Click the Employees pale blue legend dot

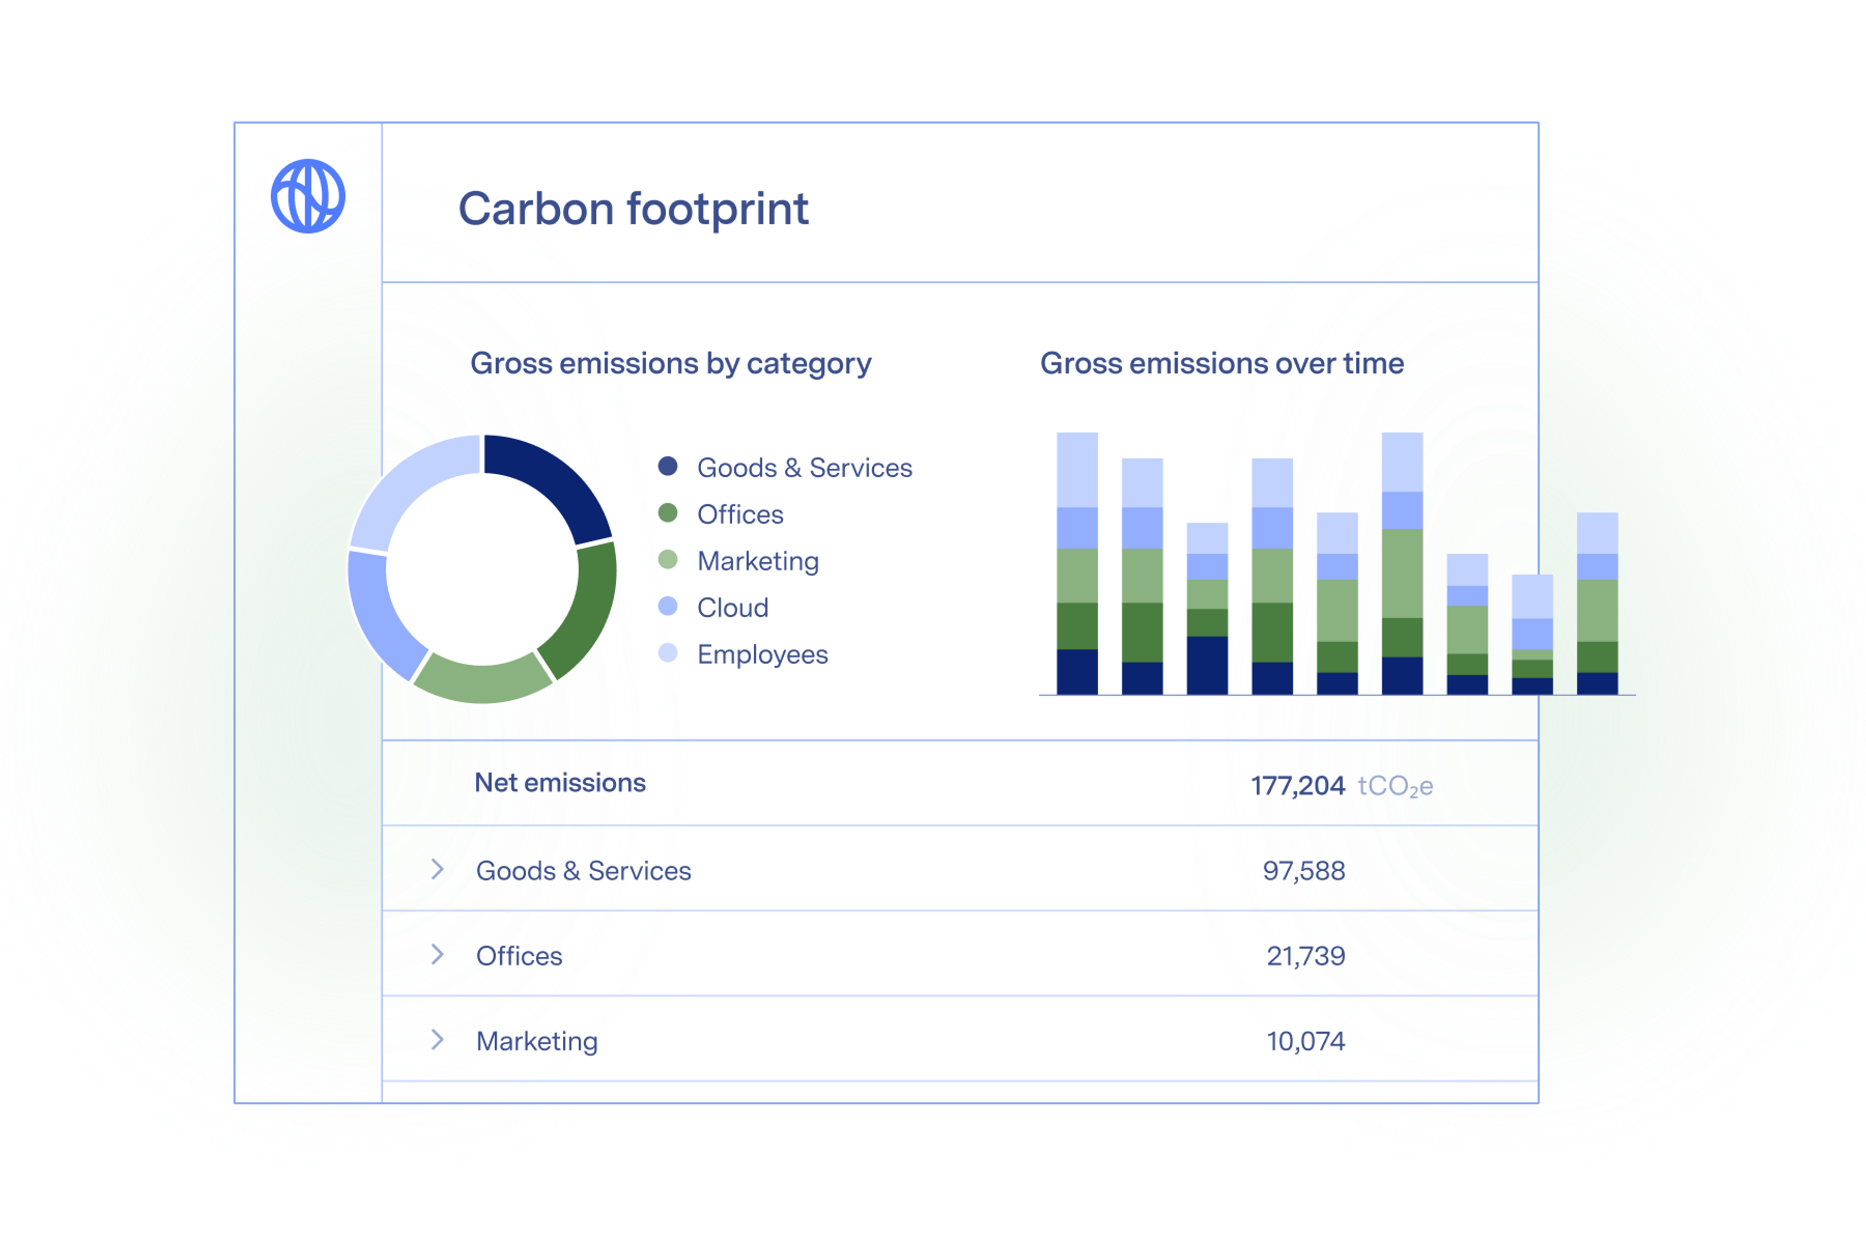coord(668,653)
